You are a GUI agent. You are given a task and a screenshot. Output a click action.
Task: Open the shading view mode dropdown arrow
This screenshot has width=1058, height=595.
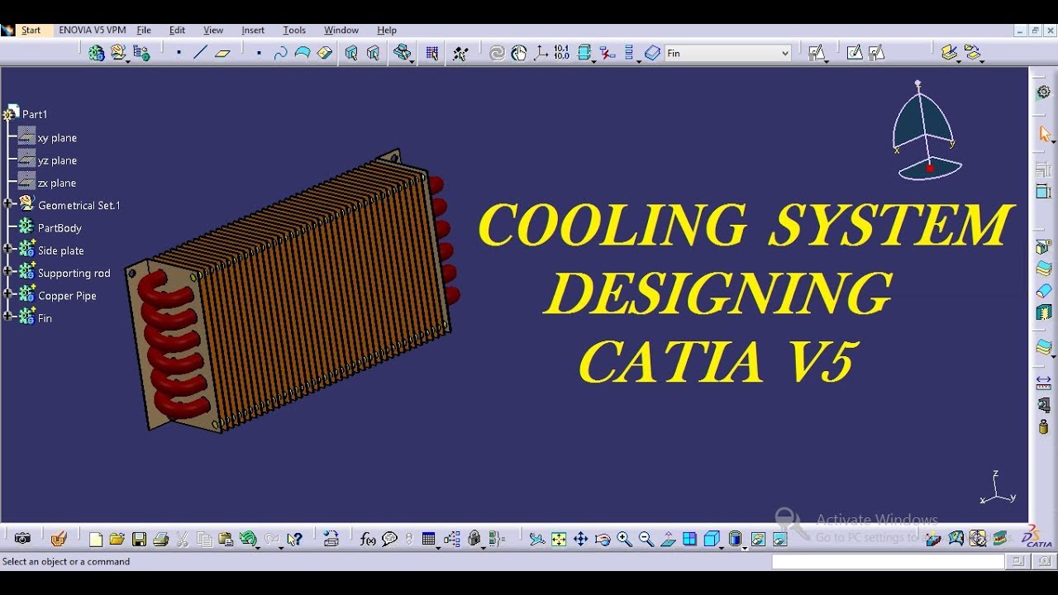pos(745,547)
